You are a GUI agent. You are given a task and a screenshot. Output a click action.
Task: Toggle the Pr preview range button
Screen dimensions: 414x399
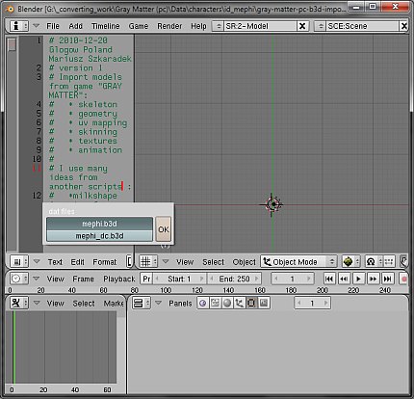[x=146, y=279]
